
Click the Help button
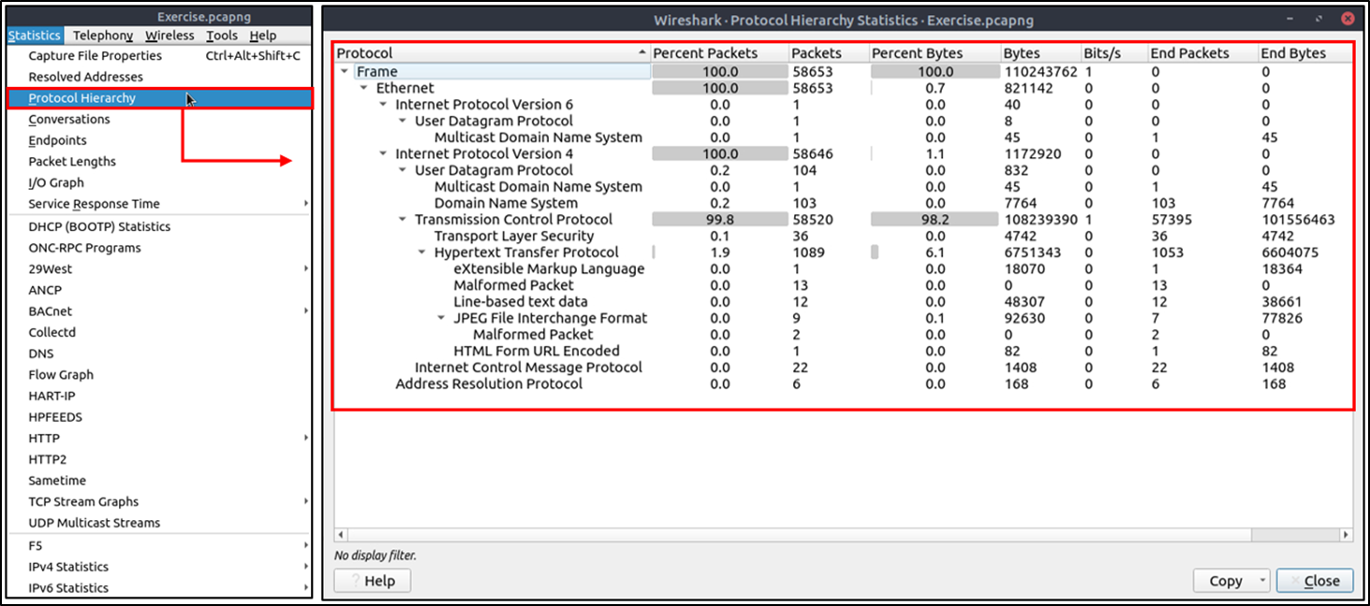point(371,581)
